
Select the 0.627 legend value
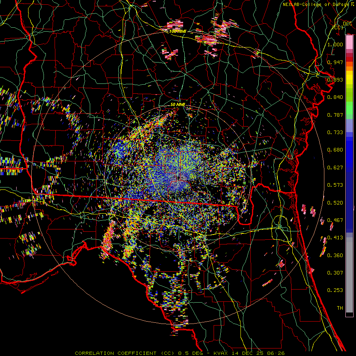pos(335,168)
